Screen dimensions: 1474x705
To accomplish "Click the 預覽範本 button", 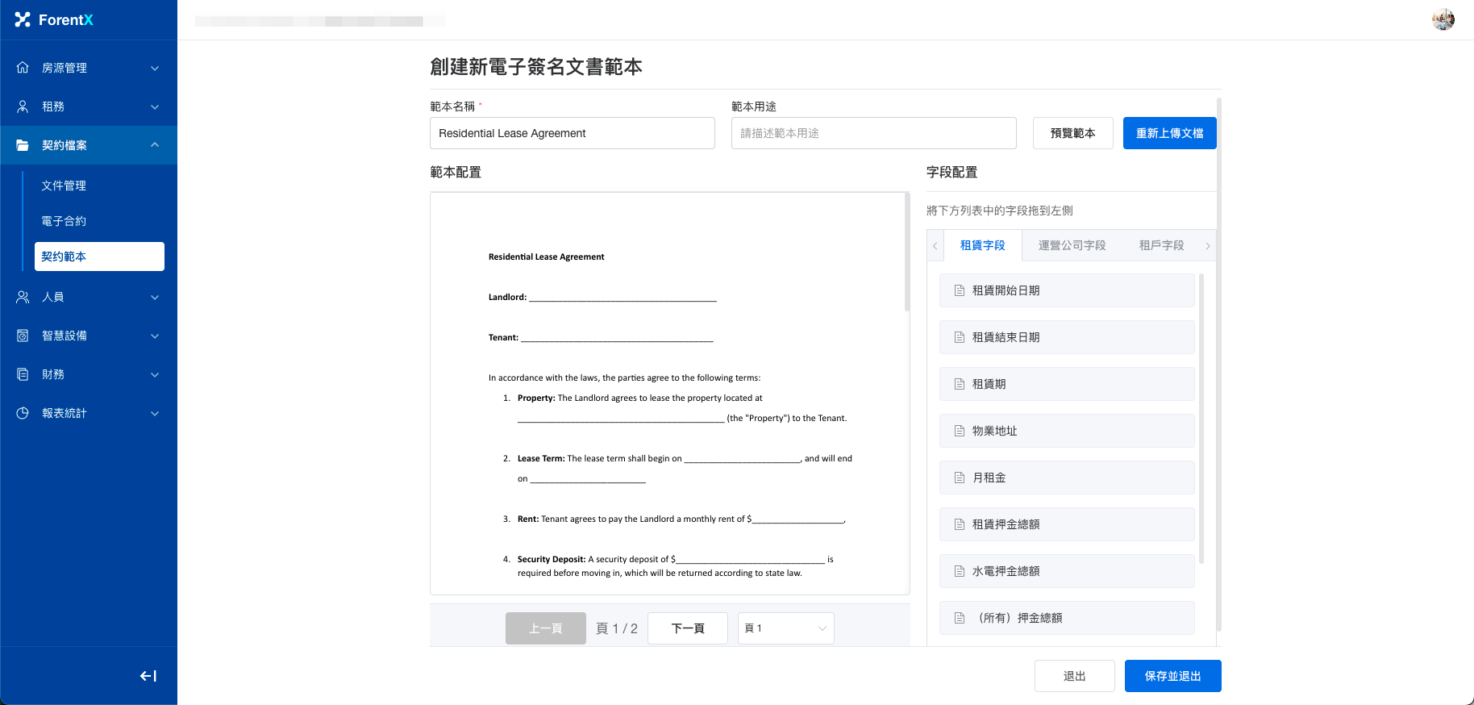I will [1072, 133].
